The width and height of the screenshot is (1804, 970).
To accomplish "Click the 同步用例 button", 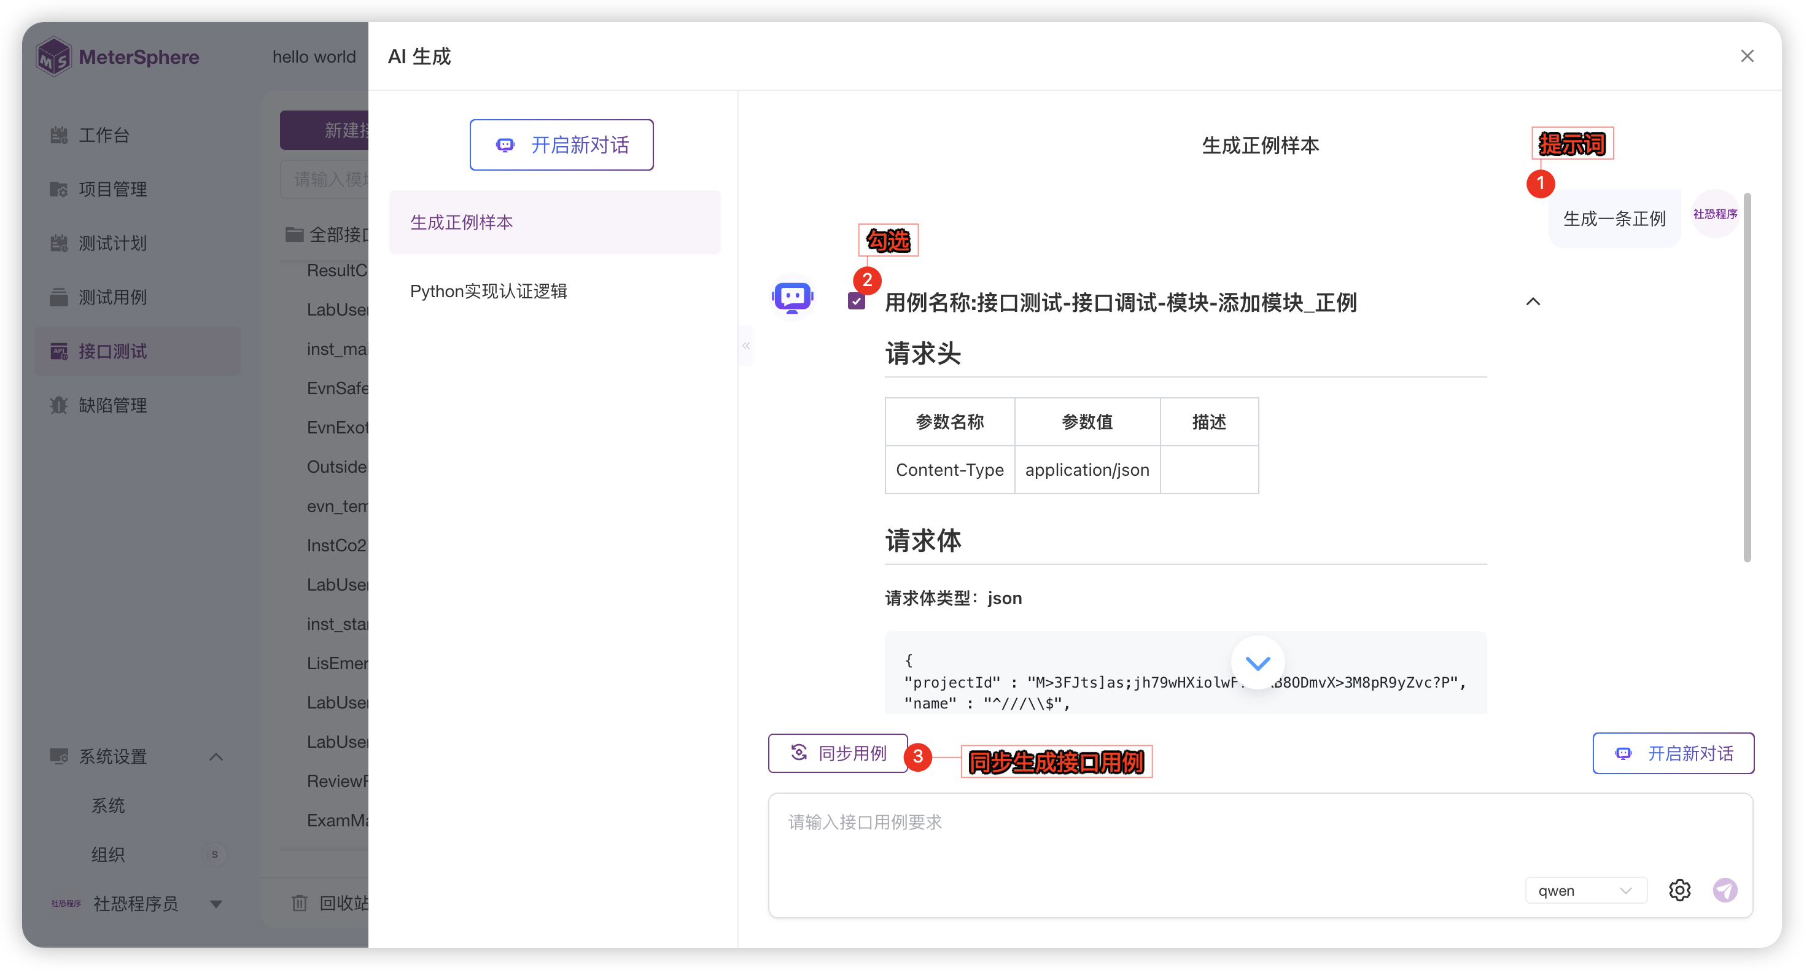I will pos(838,753).
